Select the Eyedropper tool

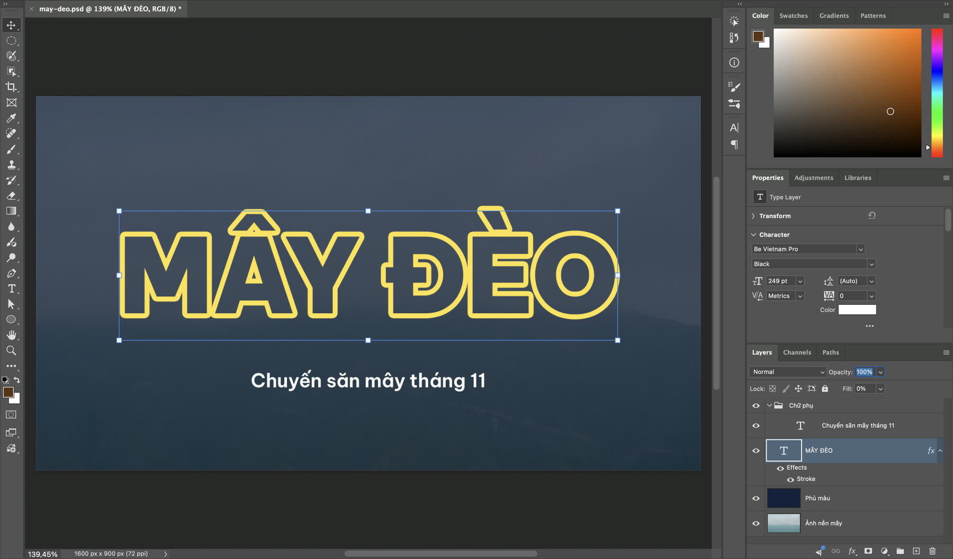pyautogui.click(x=11, y=118)
